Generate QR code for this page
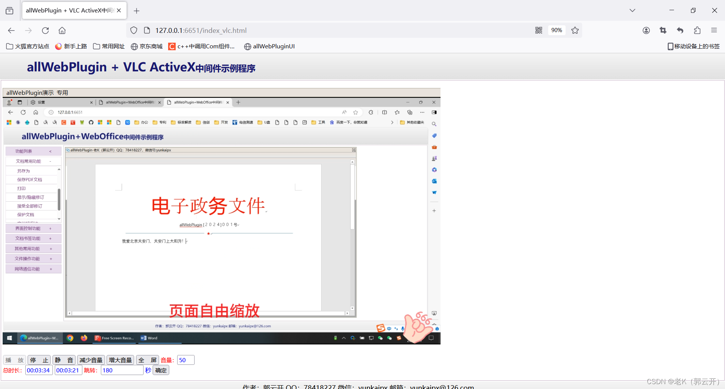 [539, 31]
